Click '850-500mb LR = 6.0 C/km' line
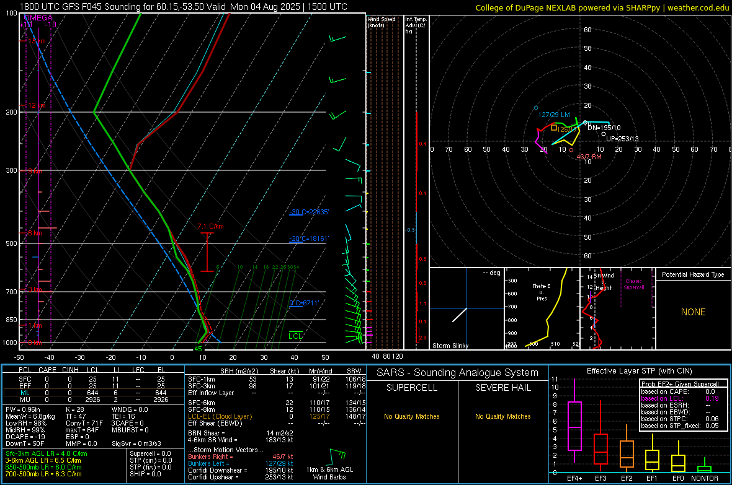The image size is (732, 485). click(43, 467)
